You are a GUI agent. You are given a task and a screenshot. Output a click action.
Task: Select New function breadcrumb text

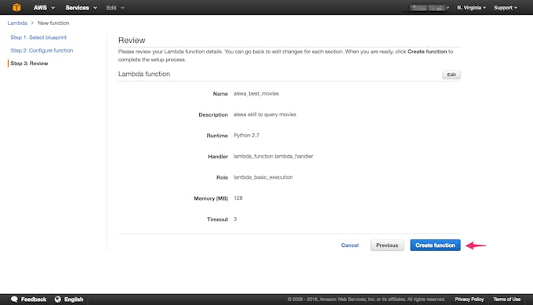53,23
